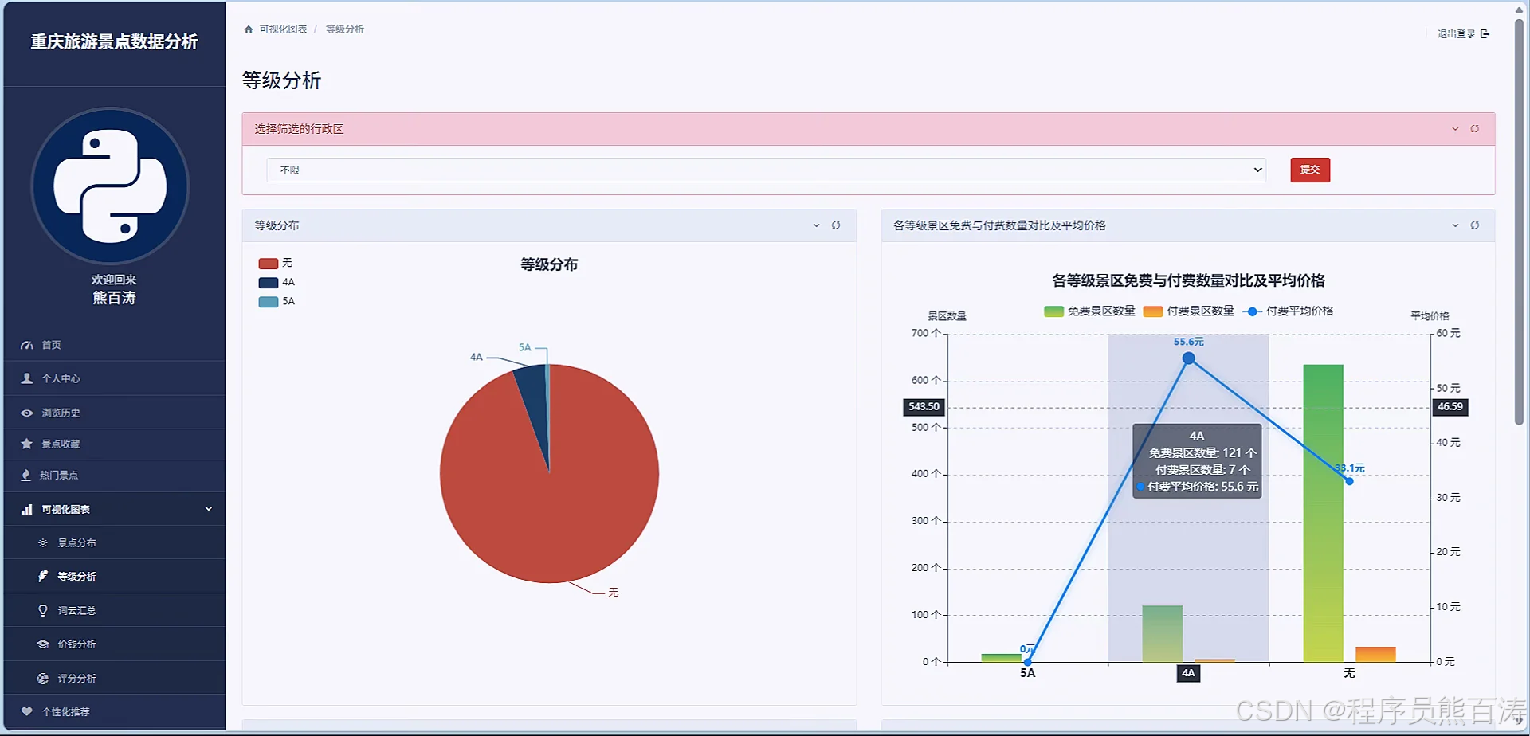Click the 5A price data point 0元
The height and width of the screenshot is (736, 1530).
pyautogui.click(x=1027, y=662)
